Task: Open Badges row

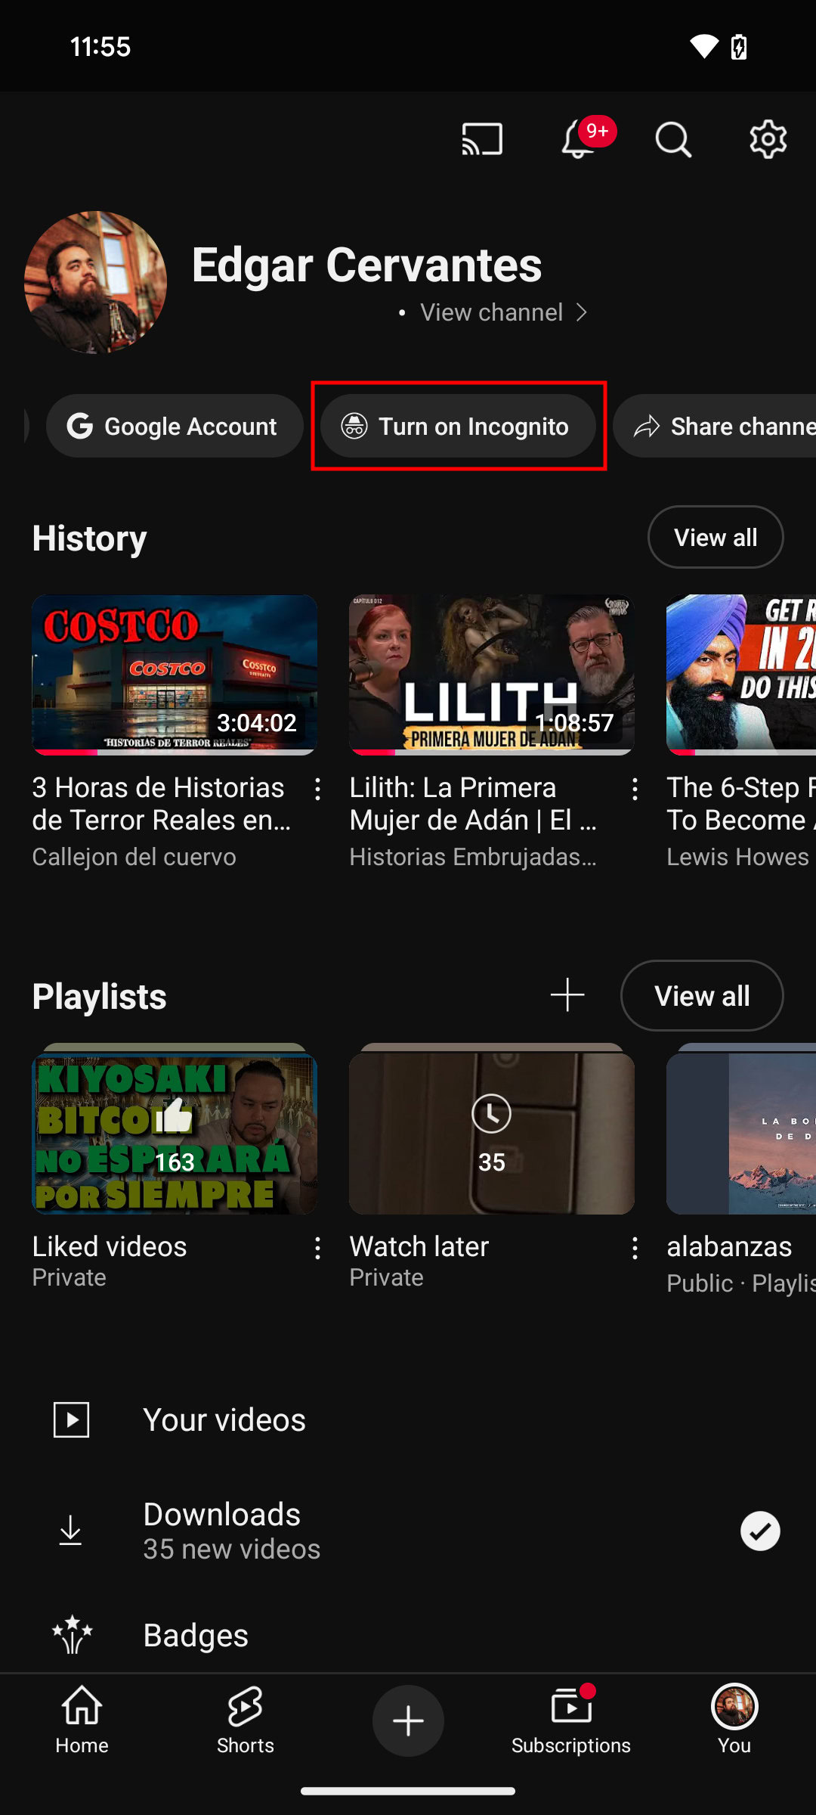Action: pos(408,1635)
